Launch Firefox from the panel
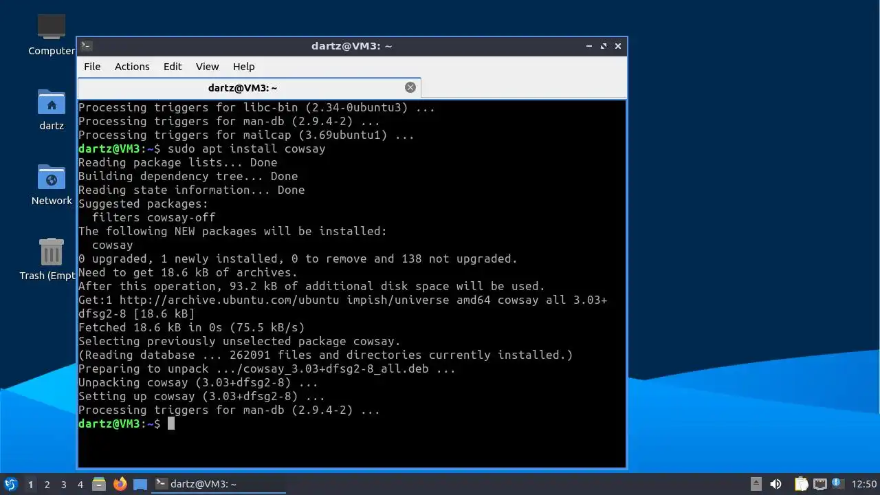880x495 pixels. tap(120, 484)
